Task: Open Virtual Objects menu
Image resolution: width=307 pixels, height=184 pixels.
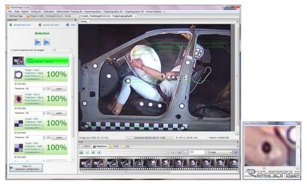Action: click(x=153, y=11)
